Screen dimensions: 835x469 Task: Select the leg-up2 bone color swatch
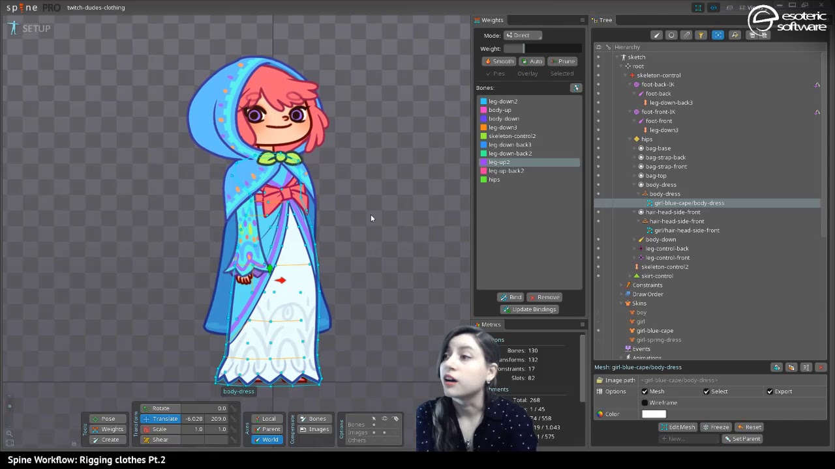(x=483, y=162)
